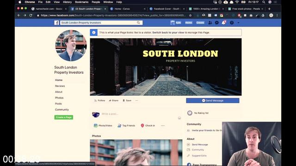Open a new tab with plus button

(269, 9)
